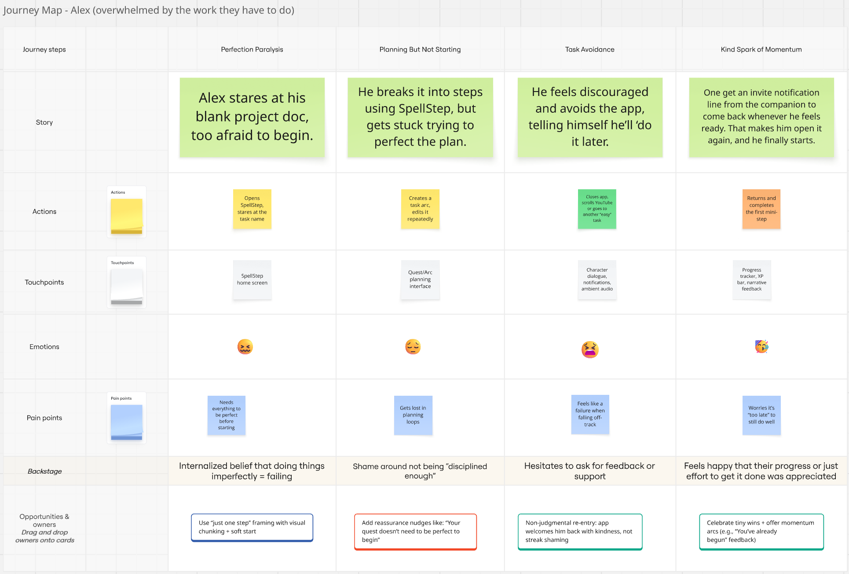Click the 'Character dialogue, notifications' touchpoint note
Viewport: 849px width, 574px height.
tap(597, 280)
